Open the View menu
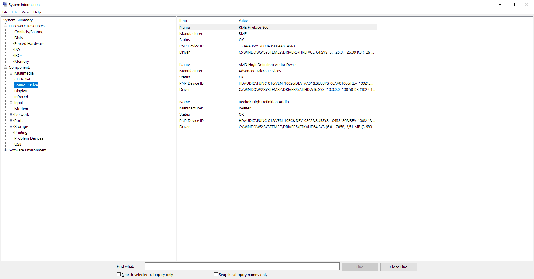Image resolution: width=534 pixels, height=279 pixels. coord(25,12)
